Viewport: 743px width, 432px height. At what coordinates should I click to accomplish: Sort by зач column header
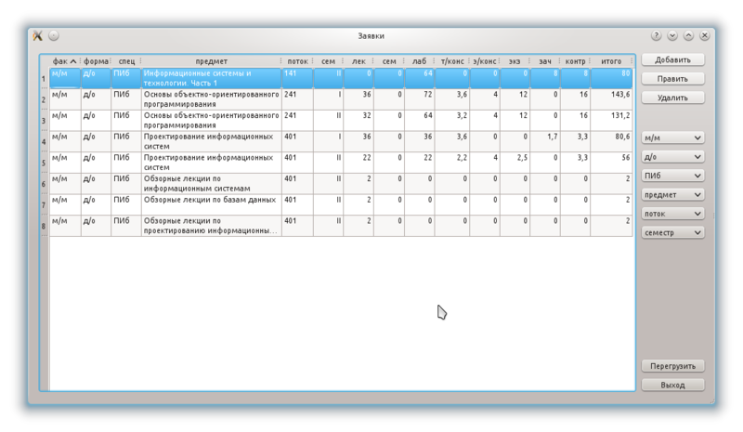click(545, 61)
